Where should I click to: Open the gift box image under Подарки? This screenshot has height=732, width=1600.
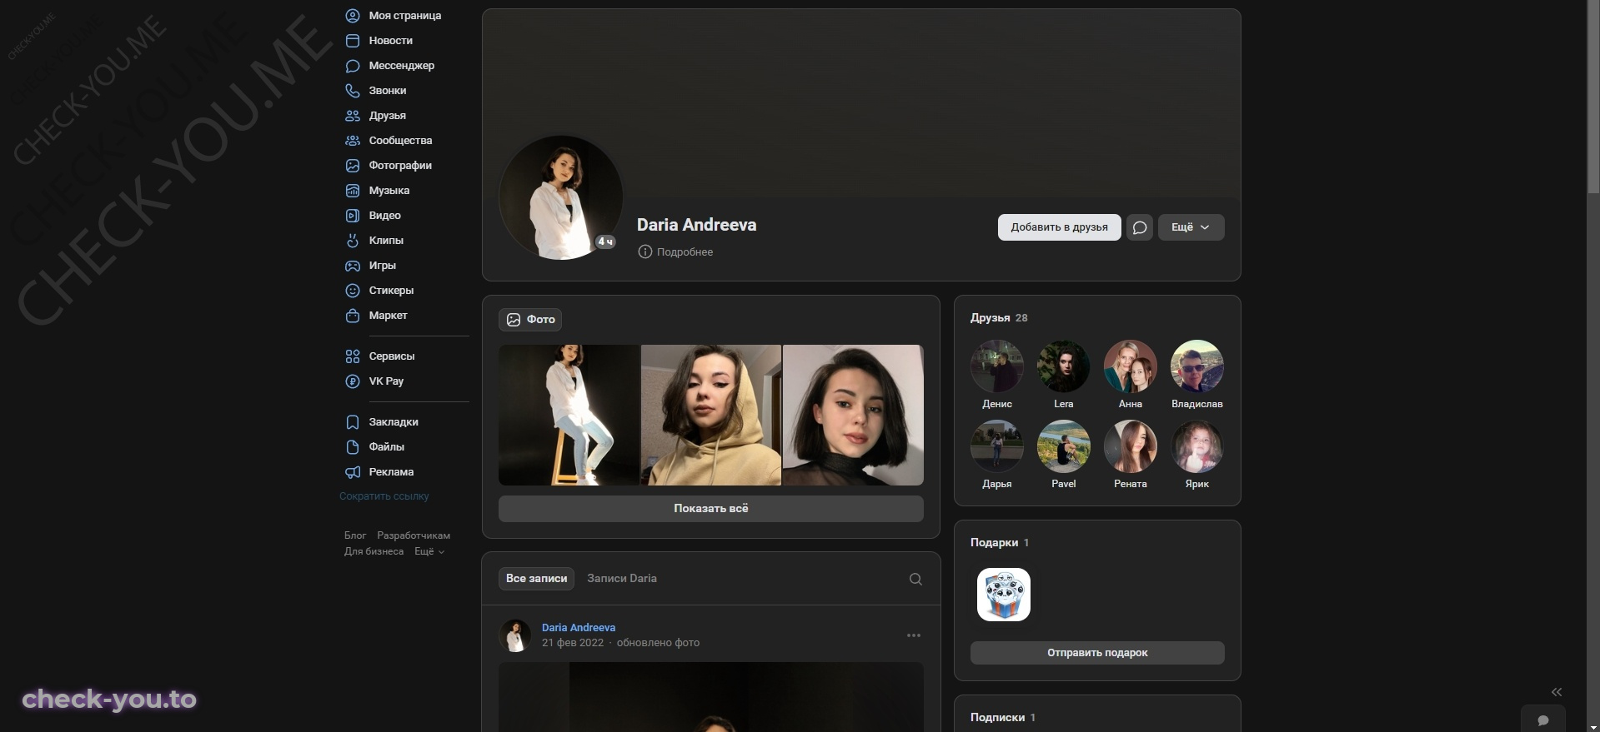[1004, 595]
